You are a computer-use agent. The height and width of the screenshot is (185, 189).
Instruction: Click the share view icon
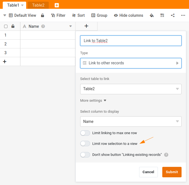pyautogui.click(x=173, y=15)
